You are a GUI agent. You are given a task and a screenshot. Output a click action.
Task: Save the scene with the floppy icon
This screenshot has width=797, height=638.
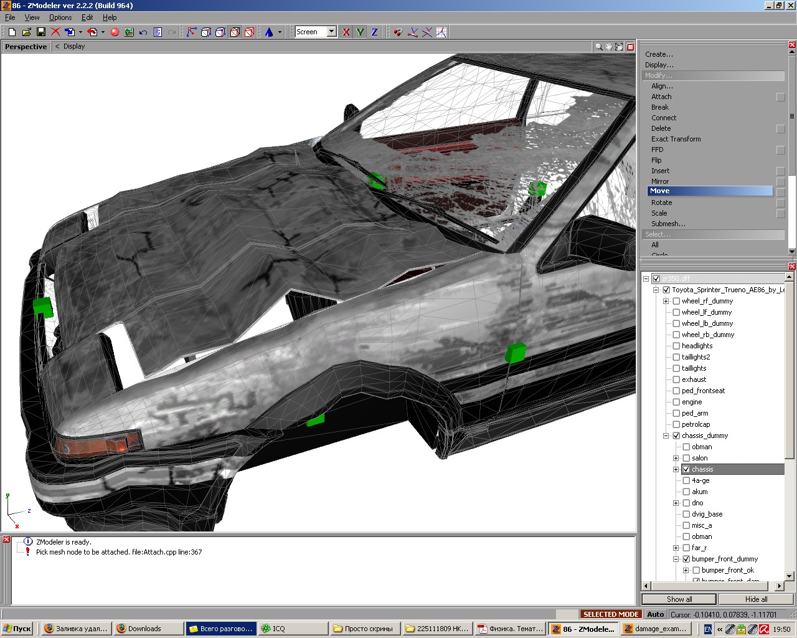[40, 32]
